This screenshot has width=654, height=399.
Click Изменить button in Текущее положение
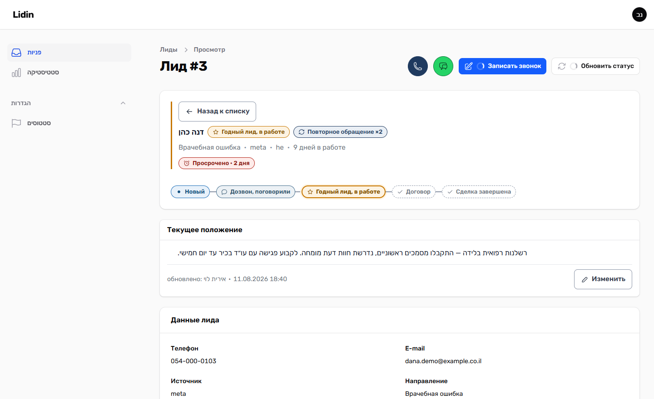tap(603, 279)
